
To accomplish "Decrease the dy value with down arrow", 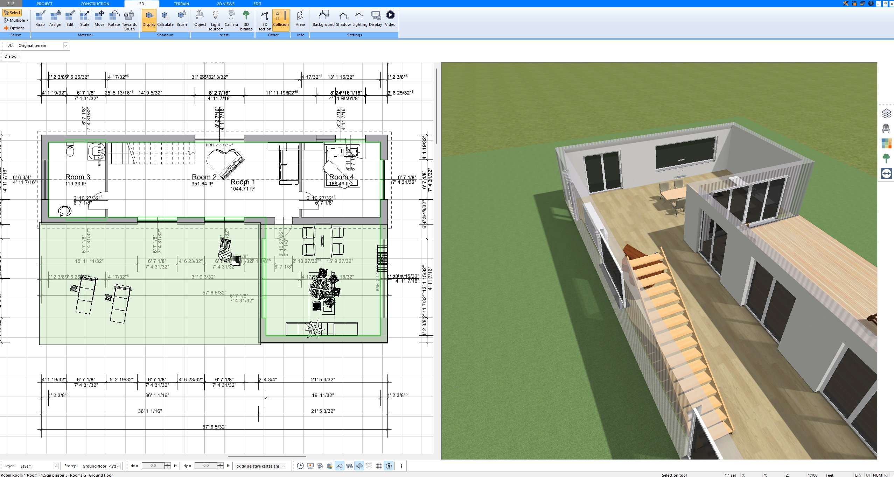I will click(x=220, y=468).
